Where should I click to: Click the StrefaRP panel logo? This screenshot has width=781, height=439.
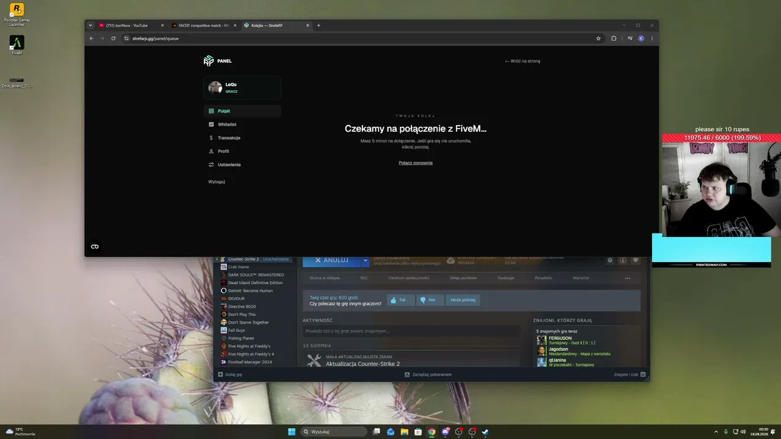pyautogui.click(x=218, y=61)
